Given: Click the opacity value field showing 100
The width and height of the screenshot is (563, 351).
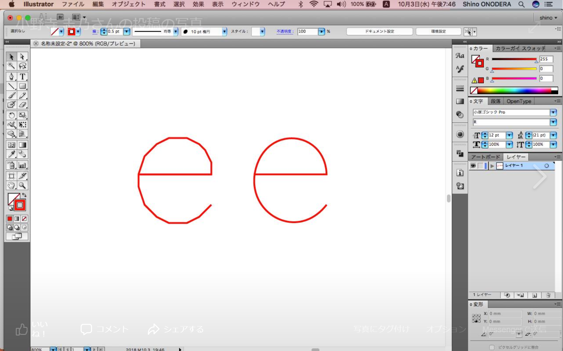Looking at the screenshot, I should pyautogui.click(x=307, y=32).
